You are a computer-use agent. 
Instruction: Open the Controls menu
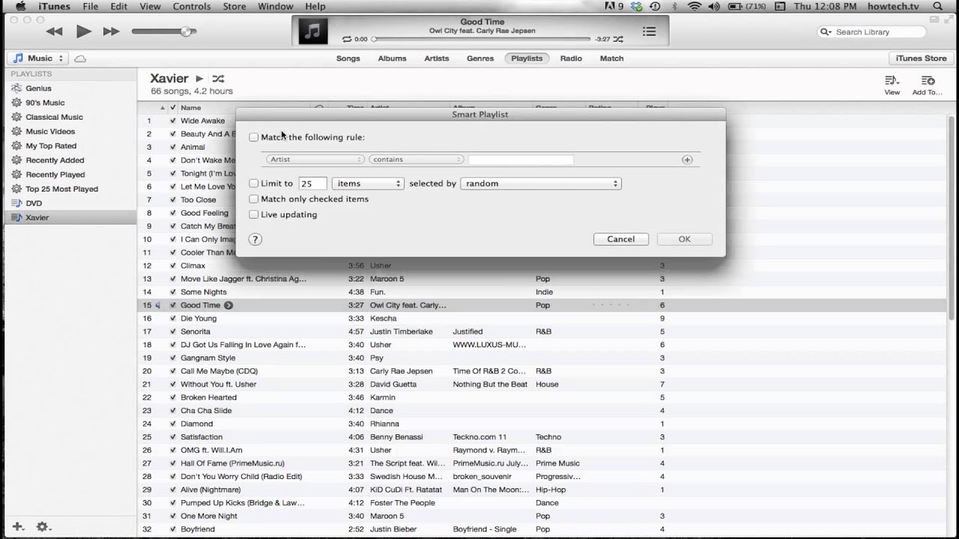[x=192, y=7]
